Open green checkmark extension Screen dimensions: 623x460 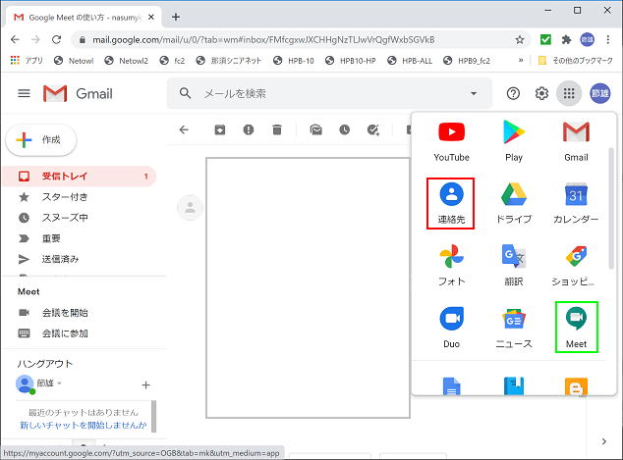coord(545,39)
